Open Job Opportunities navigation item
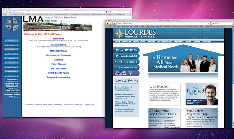The height and width of the screenshot is (139, 234). 164,42
